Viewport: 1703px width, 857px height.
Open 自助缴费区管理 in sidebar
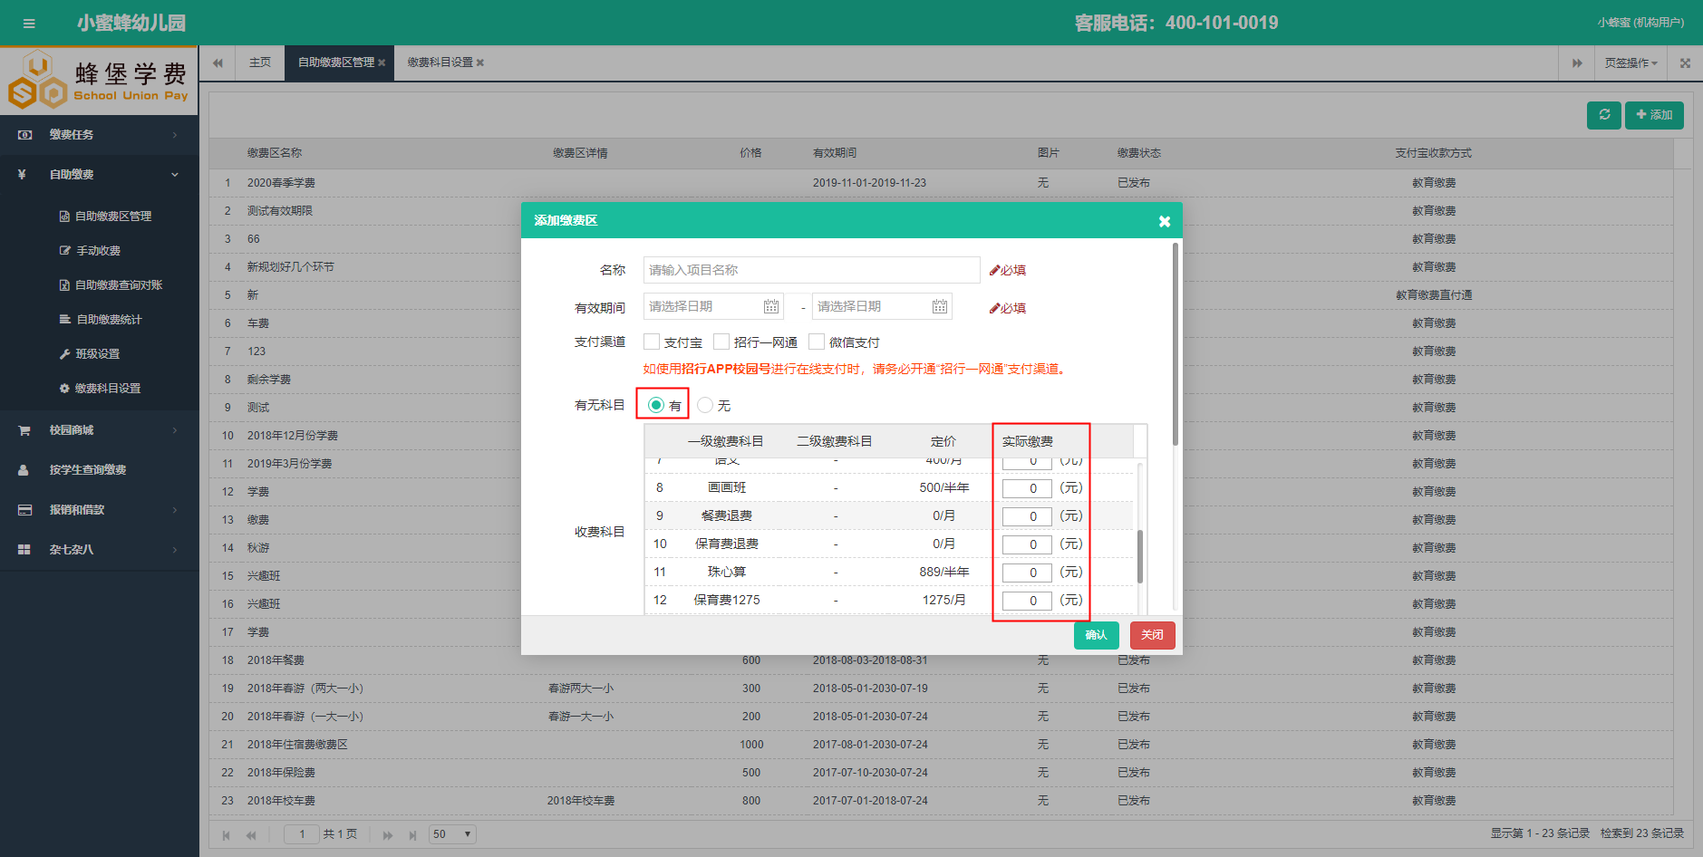click(105, 217)
